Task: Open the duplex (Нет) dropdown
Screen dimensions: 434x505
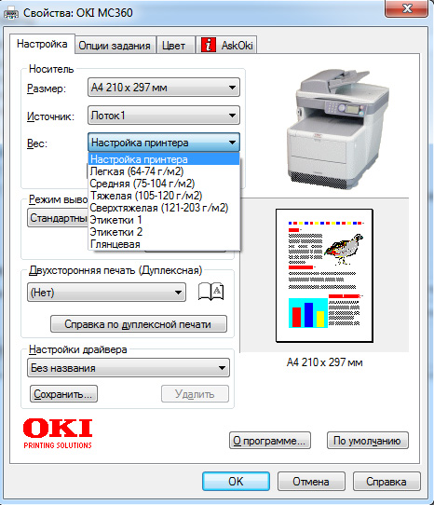Action: 106,293
